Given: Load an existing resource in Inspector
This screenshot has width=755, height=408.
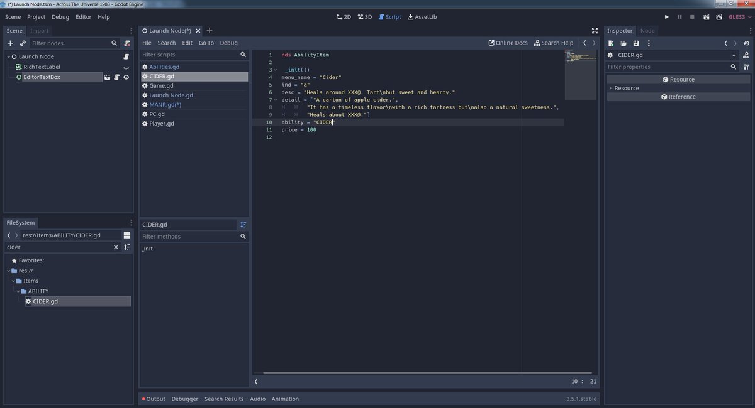Looking at the screenshot, I should (624, 43).
